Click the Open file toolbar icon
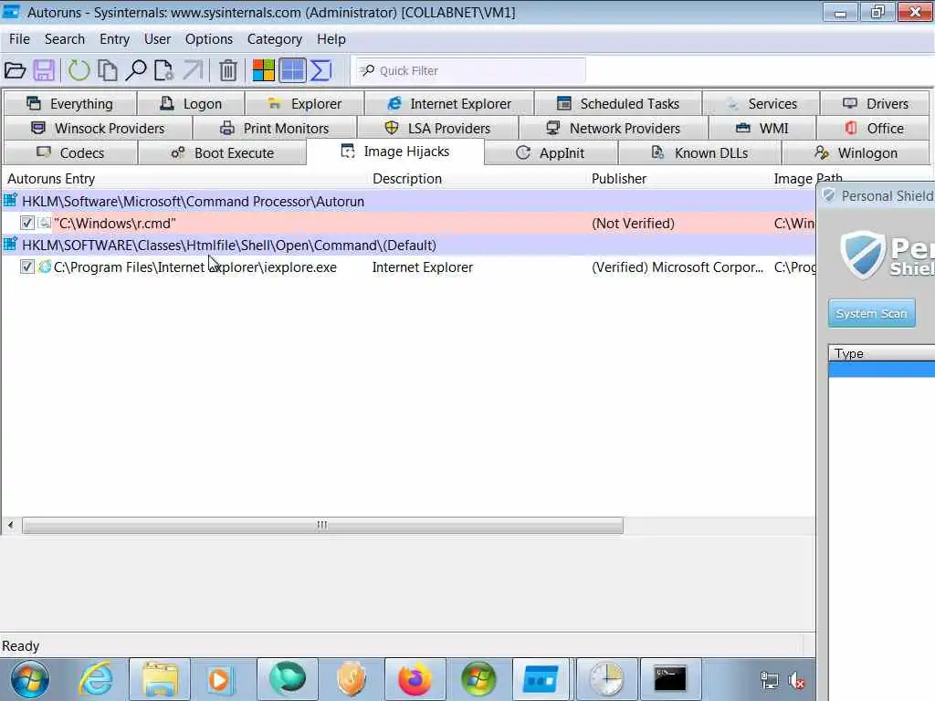Screen dimensions: 935x701 [15, 70]
